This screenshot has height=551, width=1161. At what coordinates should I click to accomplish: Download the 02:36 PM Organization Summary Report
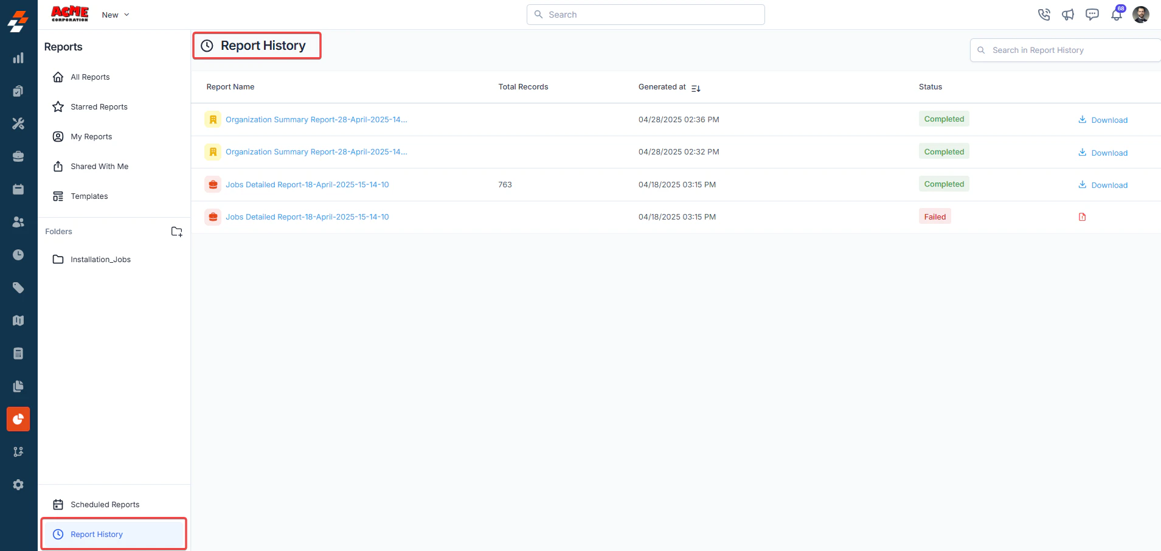coord(1103,120)
